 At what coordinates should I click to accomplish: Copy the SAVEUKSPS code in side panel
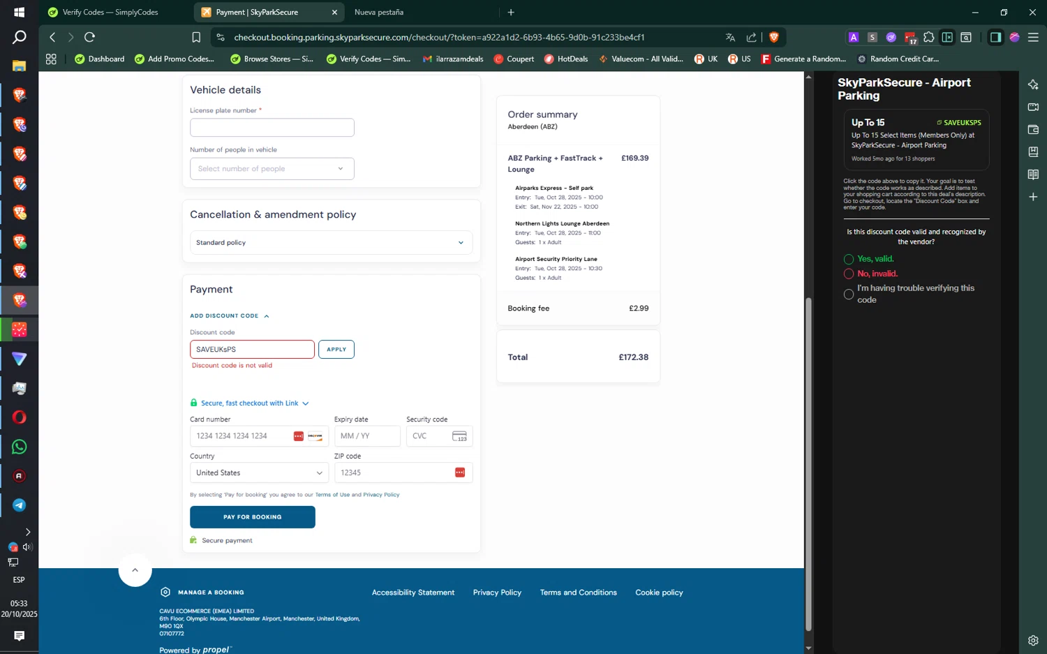coord(958,123)
